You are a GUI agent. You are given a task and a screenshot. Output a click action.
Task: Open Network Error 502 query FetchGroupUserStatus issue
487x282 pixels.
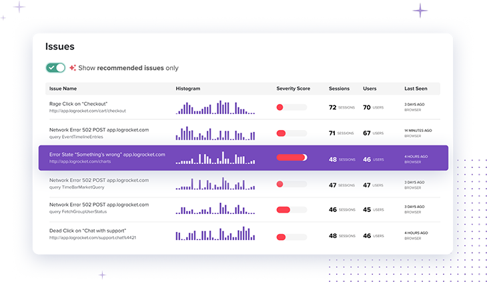click(99, 205)
